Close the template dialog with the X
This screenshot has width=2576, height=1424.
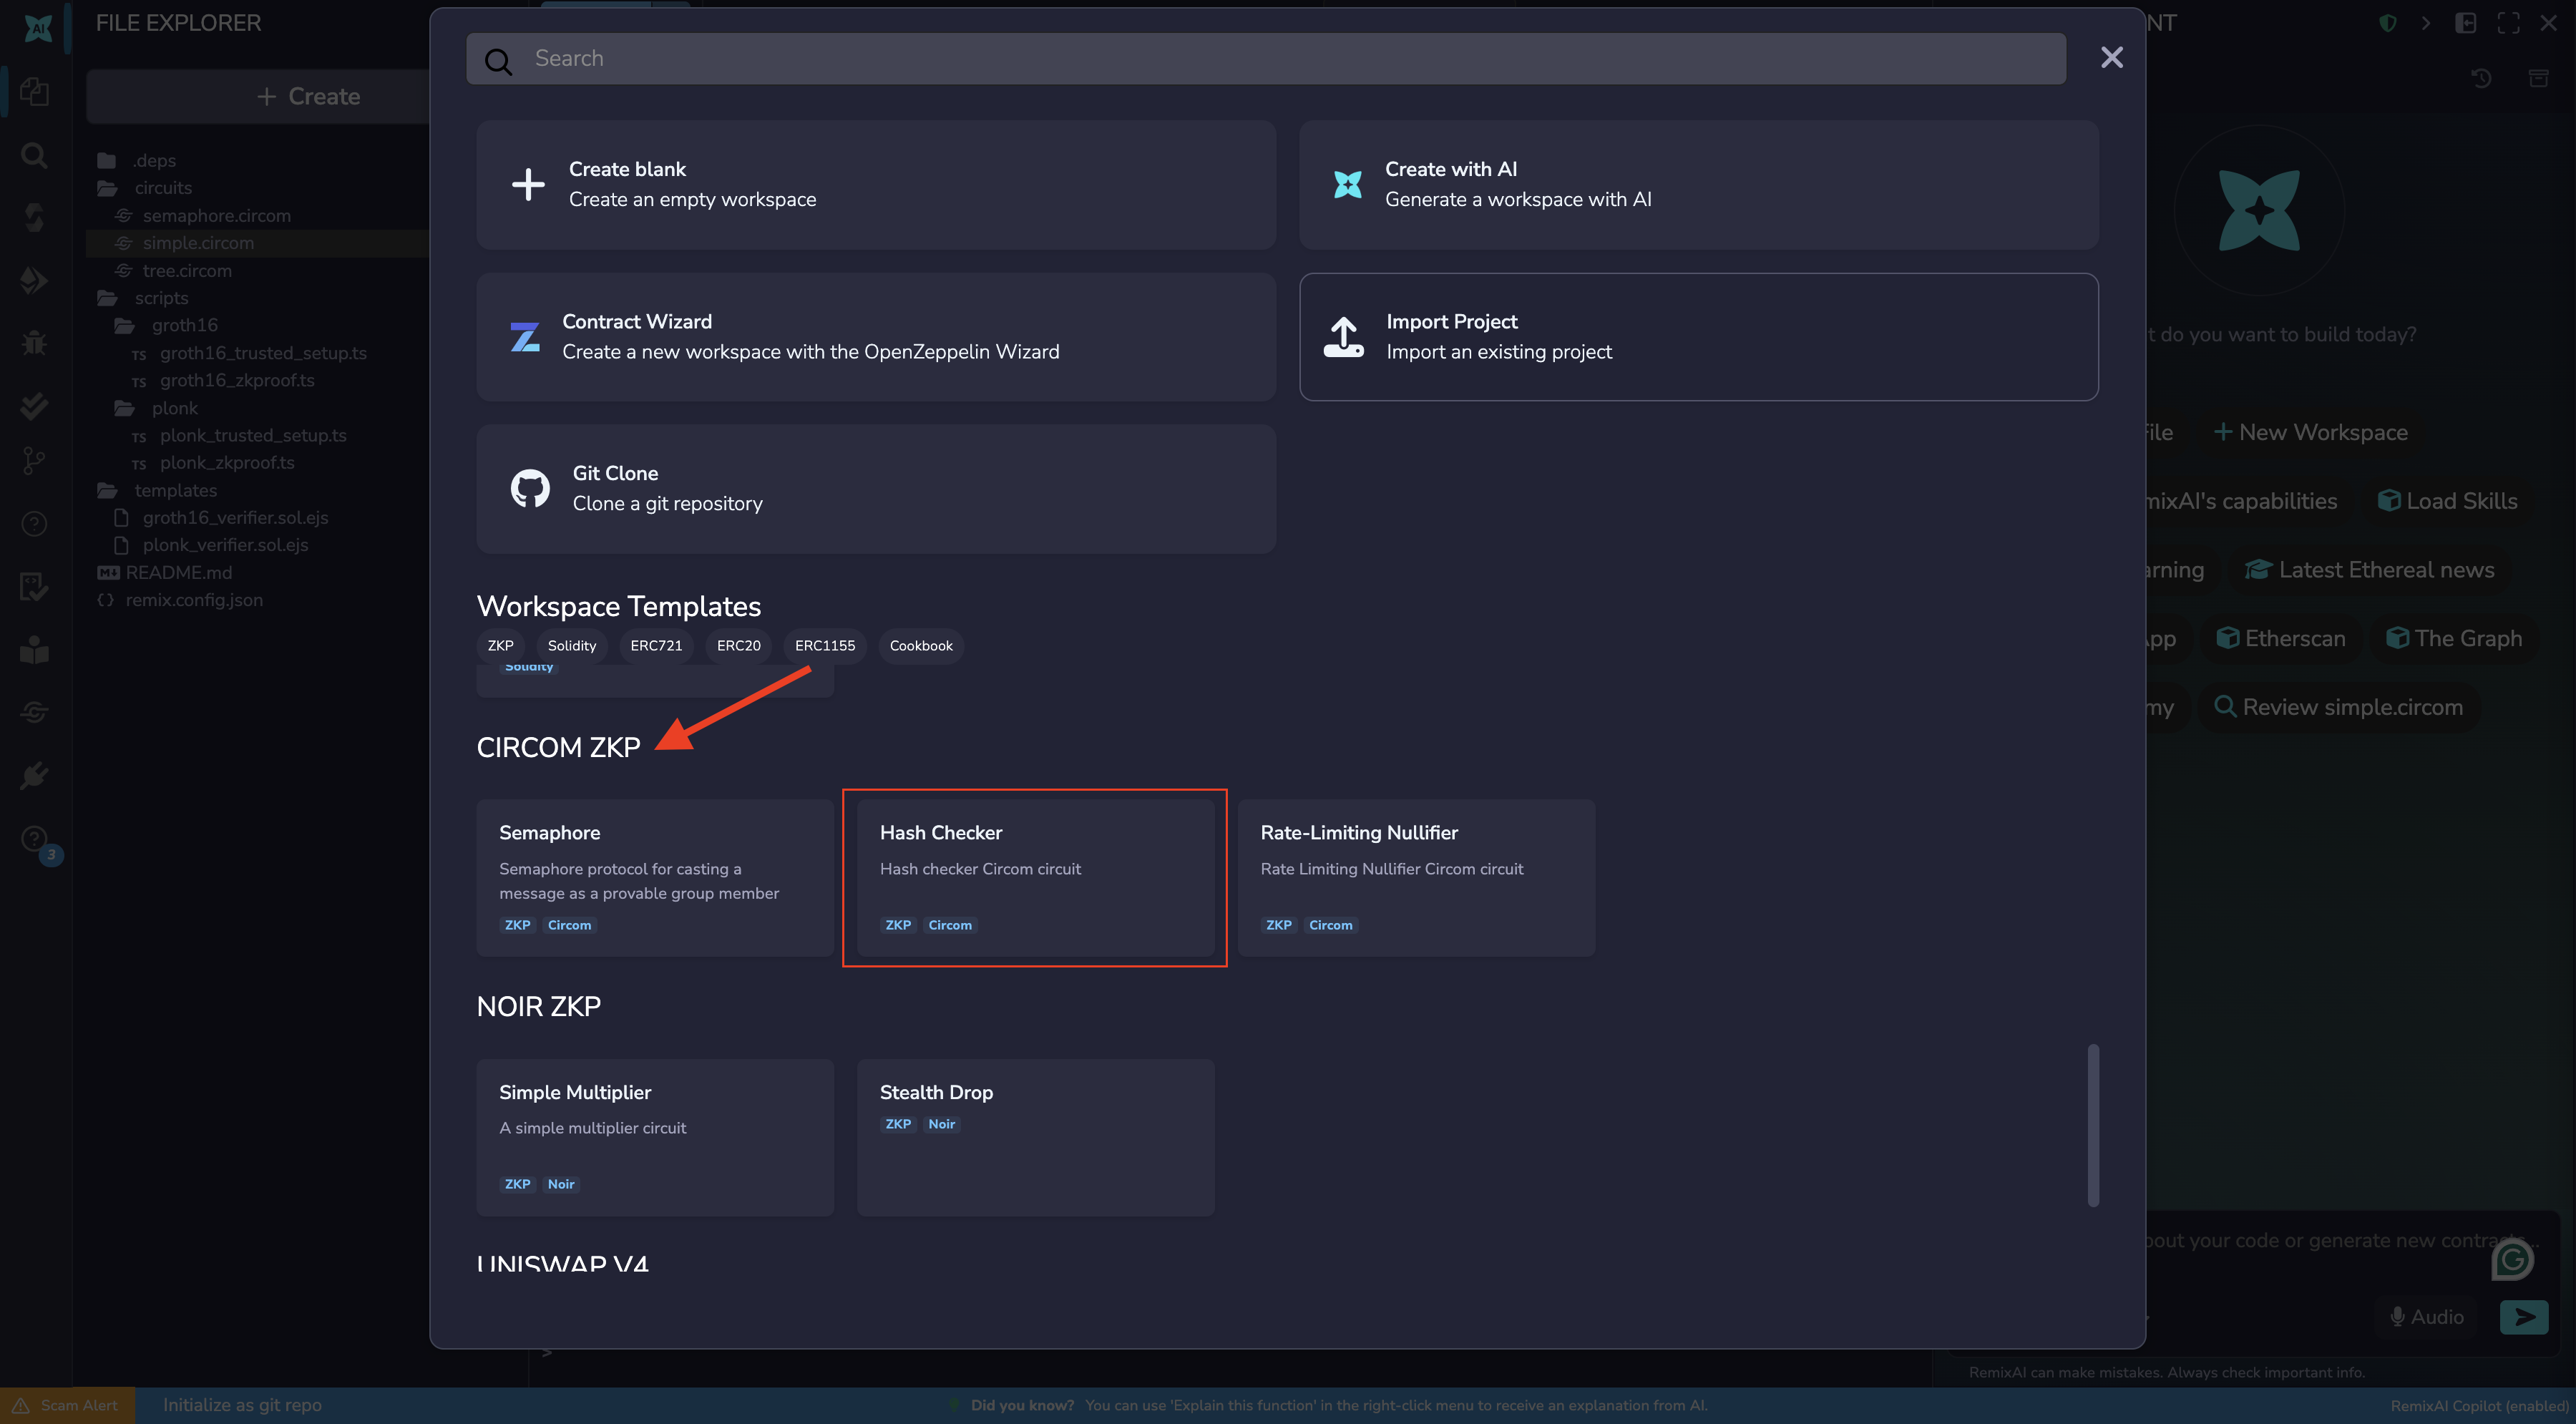[2111, 57]
